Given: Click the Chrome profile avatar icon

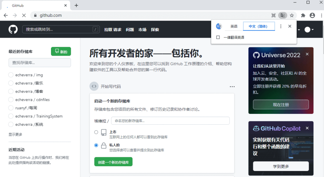Looking at the screenshot, I should tap(312, 15).
